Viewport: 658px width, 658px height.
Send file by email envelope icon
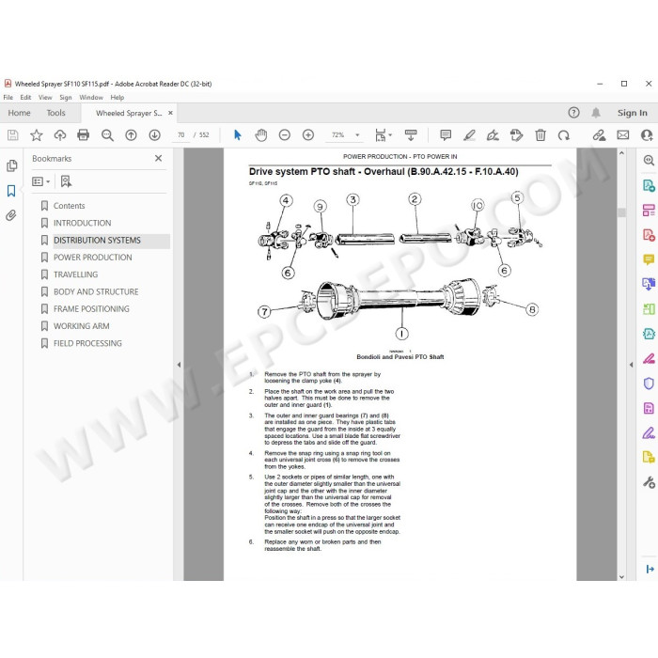pyautogui.click(x=623, y=135)
